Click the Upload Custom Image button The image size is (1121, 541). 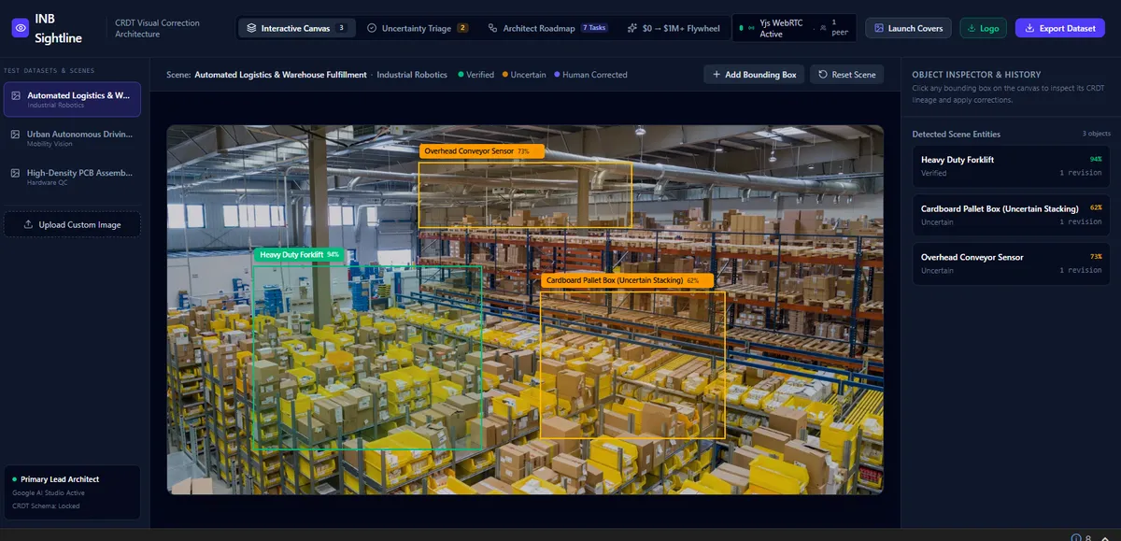click(x=72, y=224)
